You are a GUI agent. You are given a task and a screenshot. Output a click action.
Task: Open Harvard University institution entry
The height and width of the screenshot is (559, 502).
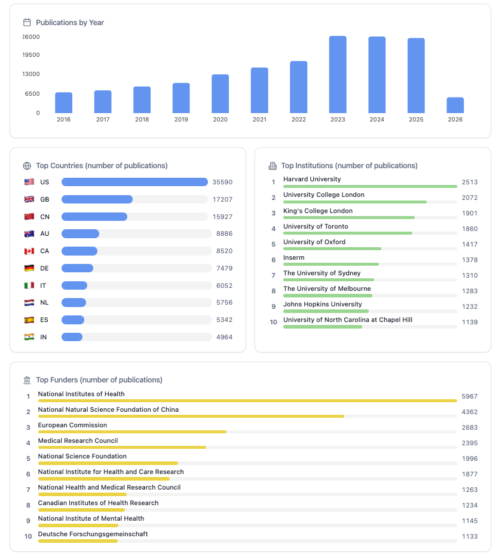tap(312, 180)
